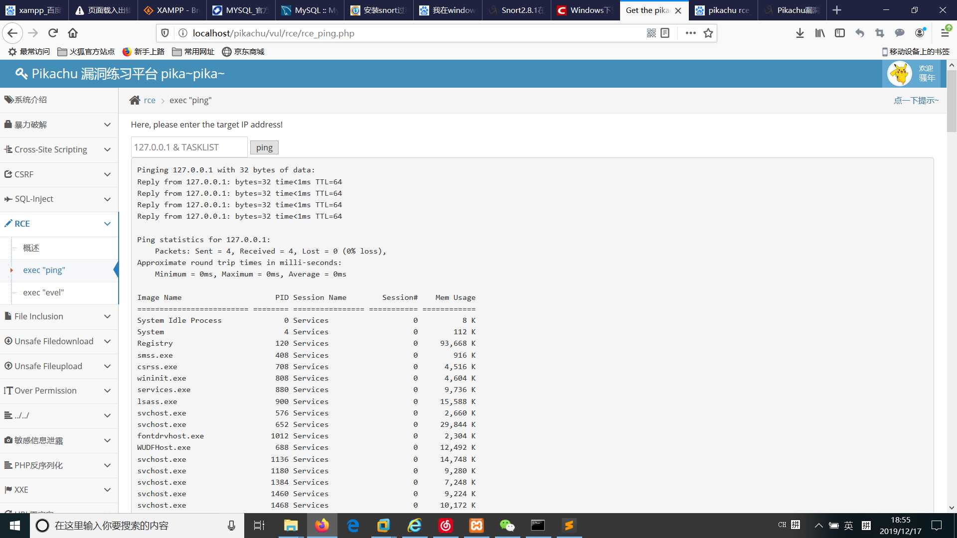This screenshot has height=538, width=957.
Task: Open the library icon in Firefox toolbar
Action: (x=820, y=33)
